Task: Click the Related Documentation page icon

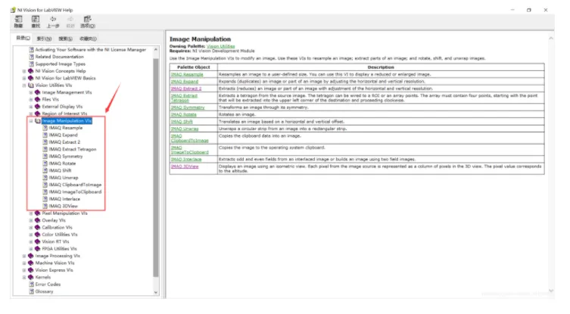Action: 31,57
